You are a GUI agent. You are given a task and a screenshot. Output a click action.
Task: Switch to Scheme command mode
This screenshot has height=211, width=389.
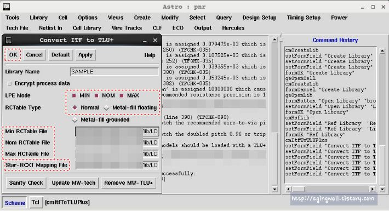pyautogui.click(x=15, y=203)
